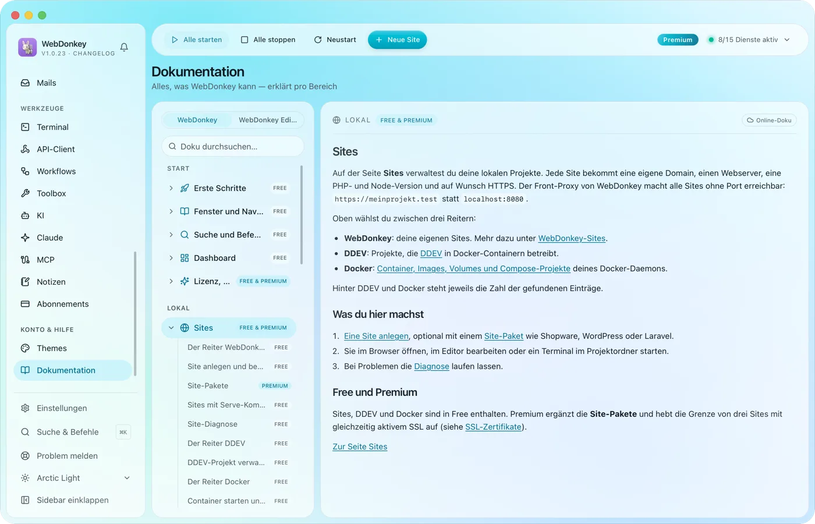Image resolution: width=815 pixels, height=524 pixels.
Task: Open Abonnements
Action: point(73,304)
